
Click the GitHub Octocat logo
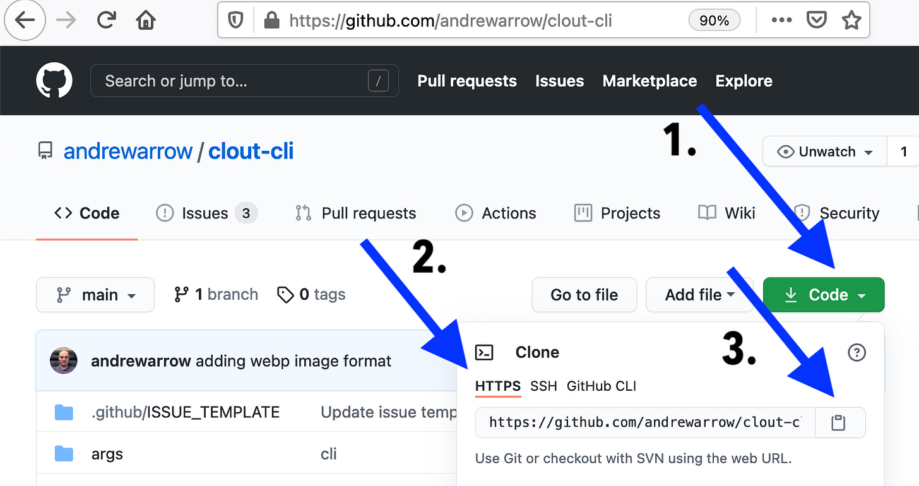54,81
